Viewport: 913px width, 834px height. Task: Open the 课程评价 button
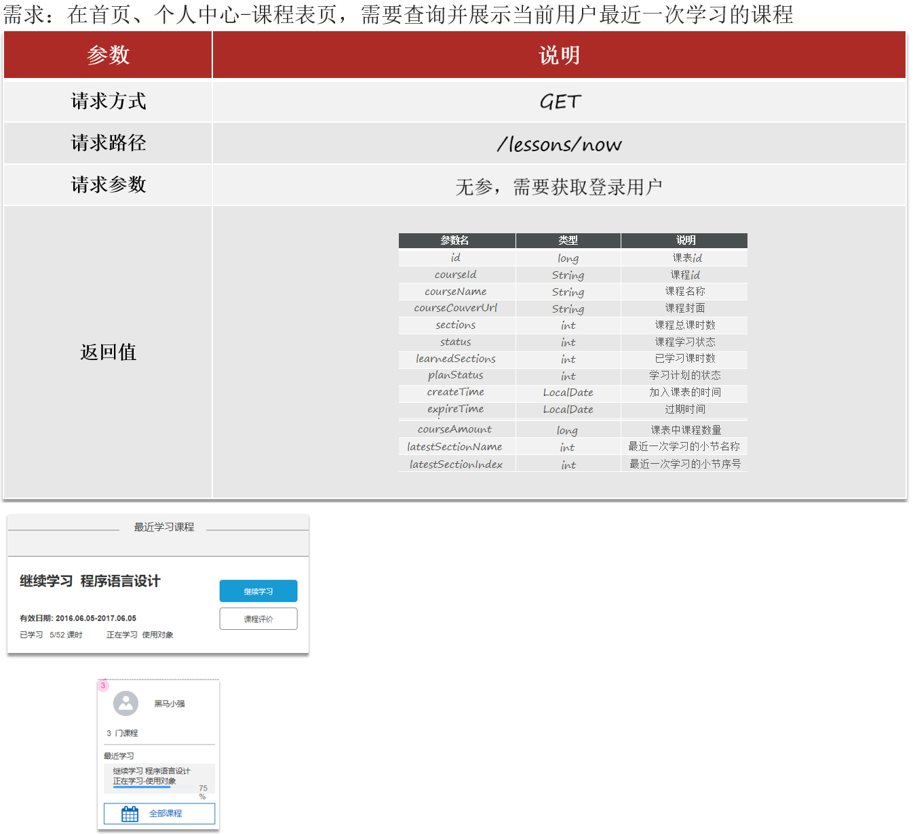tap(258, 619)
